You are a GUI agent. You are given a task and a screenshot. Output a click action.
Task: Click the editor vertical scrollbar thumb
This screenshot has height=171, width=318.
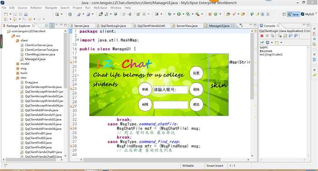click(x=252, y=66)
